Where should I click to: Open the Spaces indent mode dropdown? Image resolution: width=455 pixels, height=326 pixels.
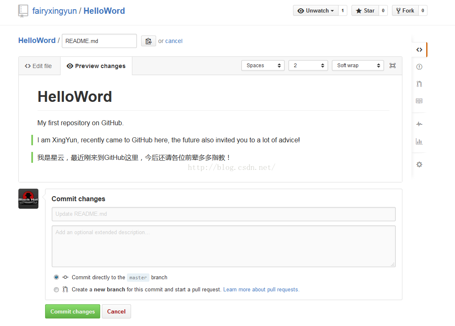pyautogui.click(x=263, y=66)
